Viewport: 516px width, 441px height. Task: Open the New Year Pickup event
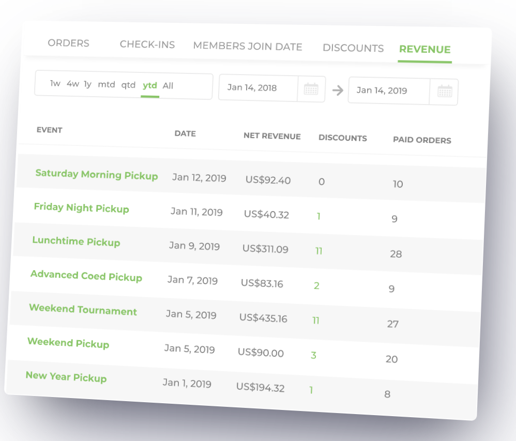tap(66, 377)
